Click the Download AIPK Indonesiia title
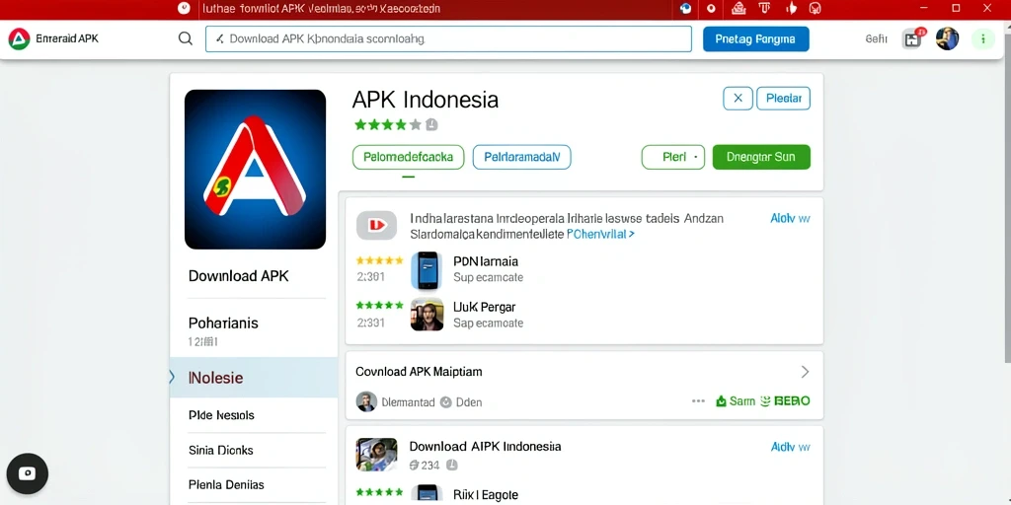Image resolution: width=1011 pixels, height=505 pixels. click(485, 447)
